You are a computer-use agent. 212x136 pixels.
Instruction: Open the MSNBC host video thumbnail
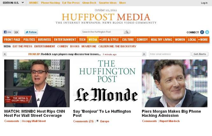[x=37, y=83]
